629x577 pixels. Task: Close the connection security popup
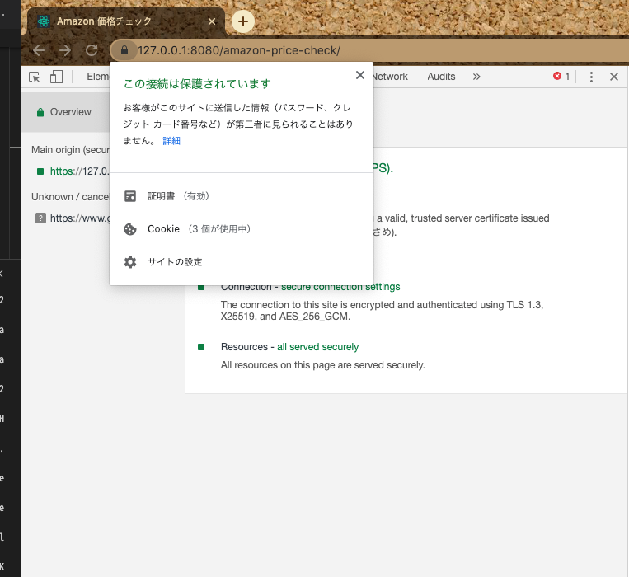[359, 75]
